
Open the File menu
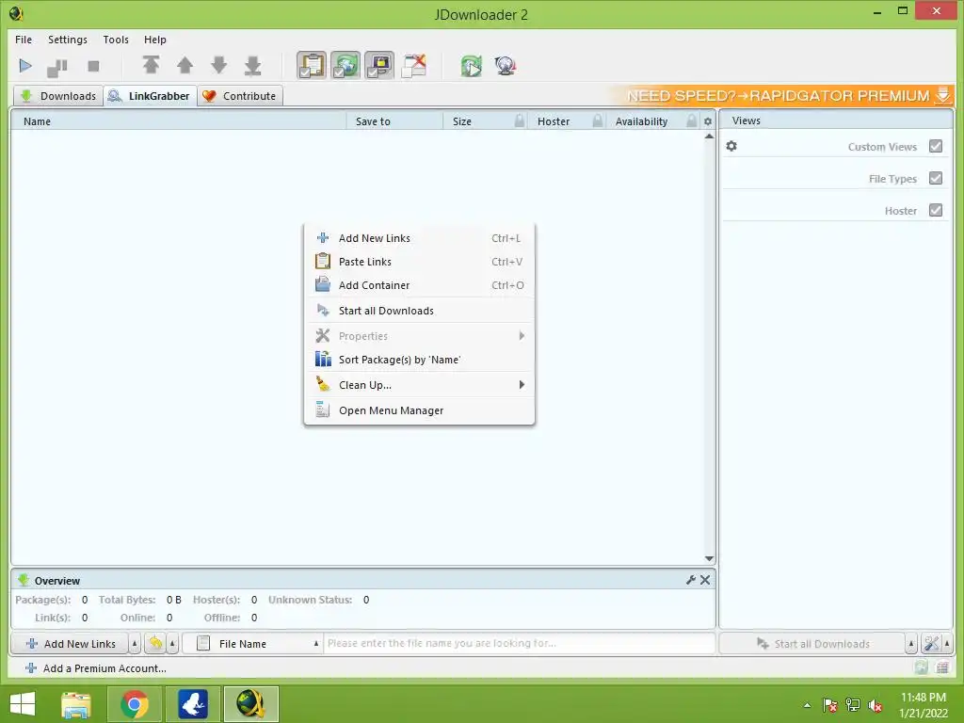pyautogui.click(x=24, y=40)
